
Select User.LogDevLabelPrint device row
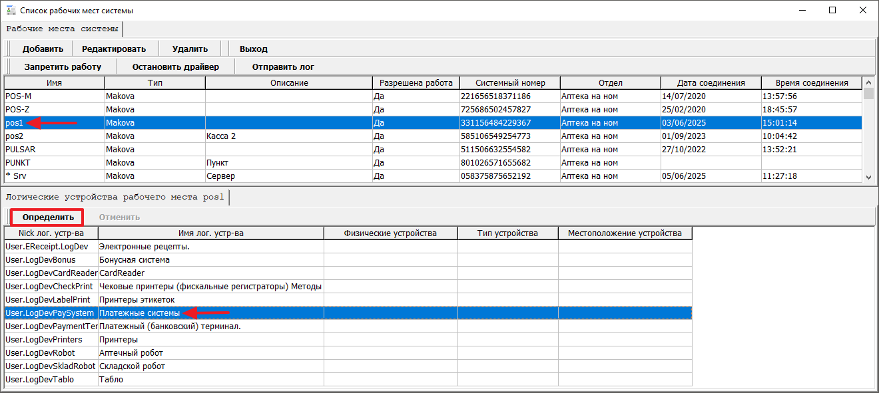click(x=348, y=300)
